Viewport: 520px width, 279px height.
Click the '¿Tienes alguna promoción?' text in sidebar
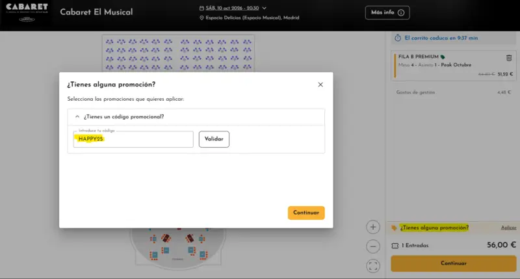pos(434,228)
